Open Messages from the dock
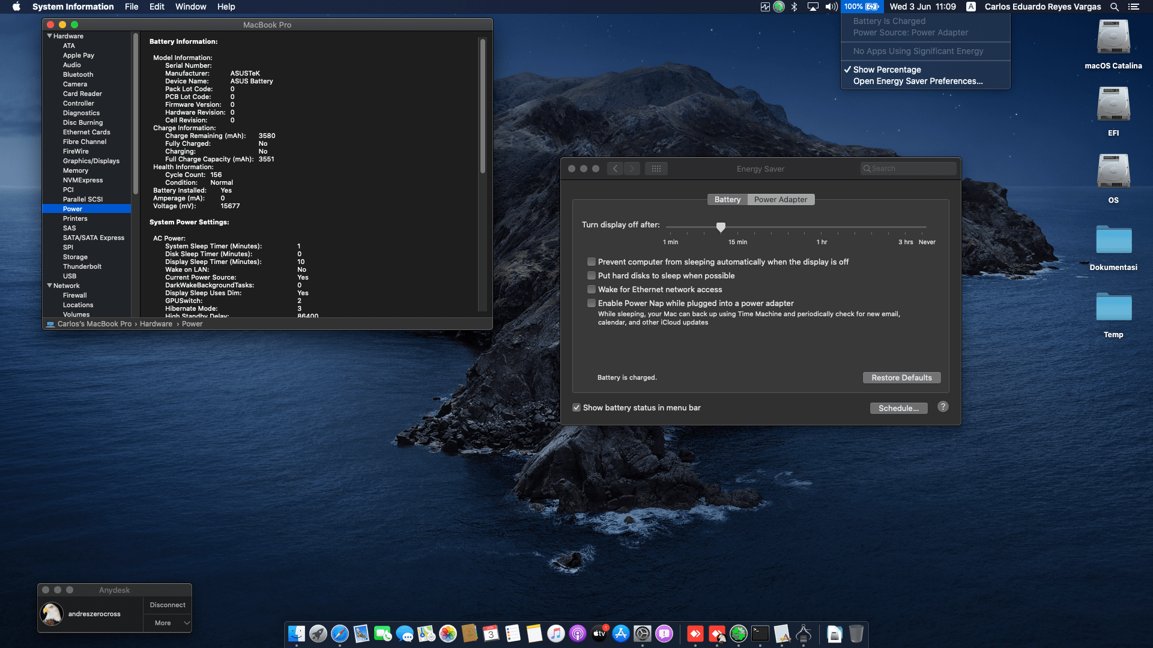The height and width of the screenshot is (648, 1153). (x=405, y=634)
